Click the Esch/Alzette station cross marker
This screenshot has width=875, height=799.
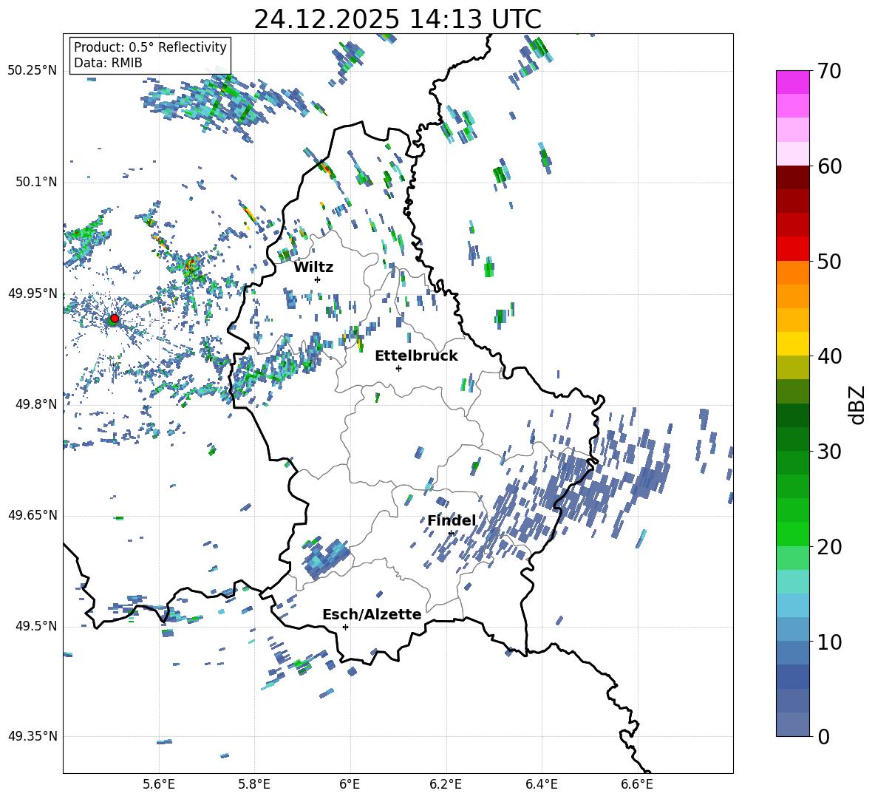pos(345,627)
